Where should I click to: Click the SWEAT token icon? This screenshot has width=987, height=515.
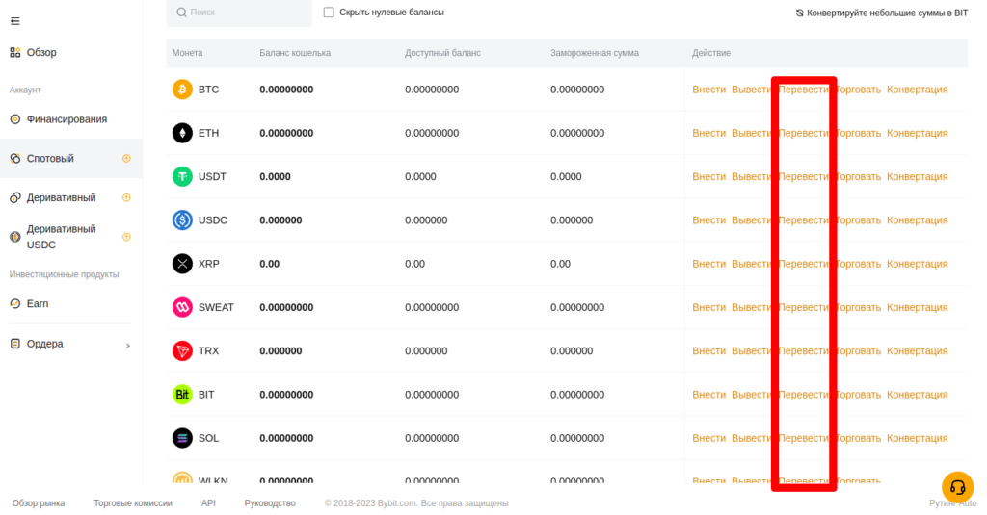click(182, 307)
